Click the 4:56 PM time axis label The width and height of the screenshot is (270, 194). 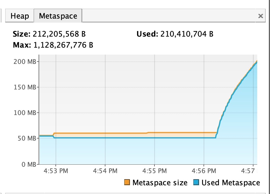(204, 171)
